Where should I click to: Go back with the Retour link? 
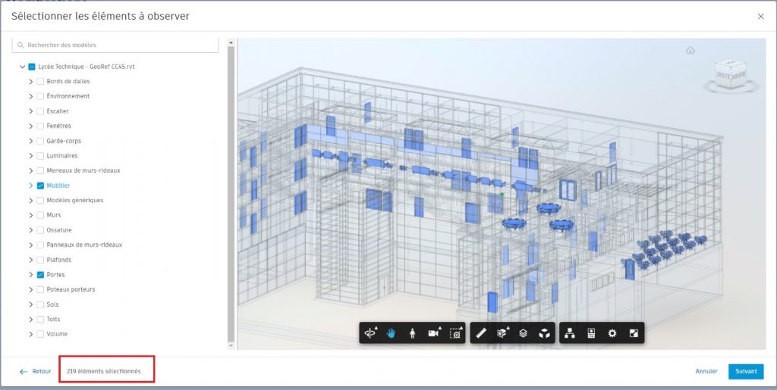(36, 372)
